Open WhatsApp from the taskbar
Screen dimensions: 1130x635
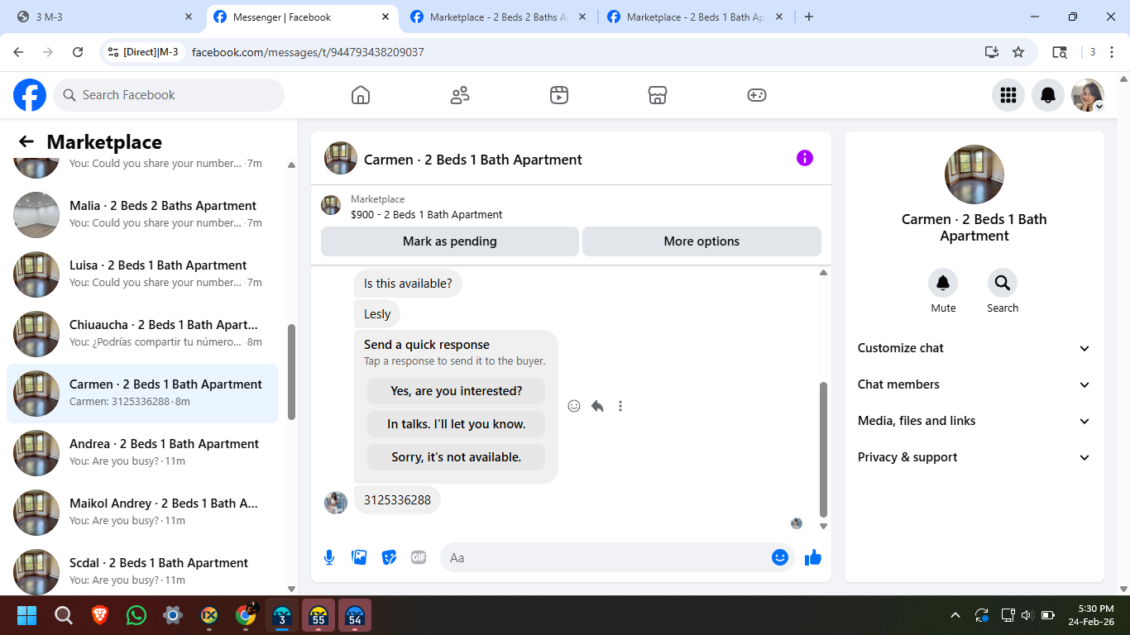pyautogui.click(x=136, y=615)
